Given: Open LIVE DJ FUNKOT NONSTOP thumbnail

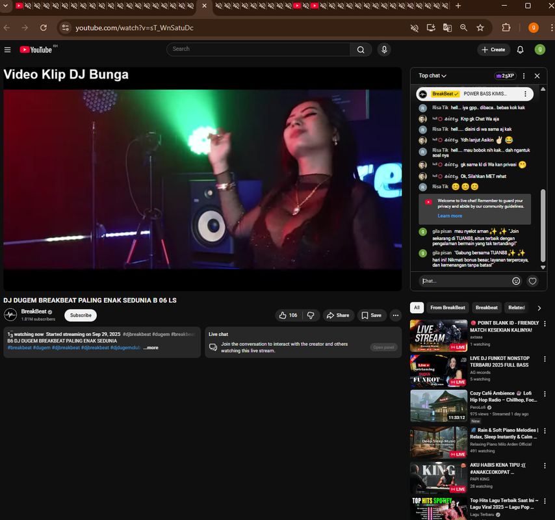Looking at the screenshot, I should (439, 370).
